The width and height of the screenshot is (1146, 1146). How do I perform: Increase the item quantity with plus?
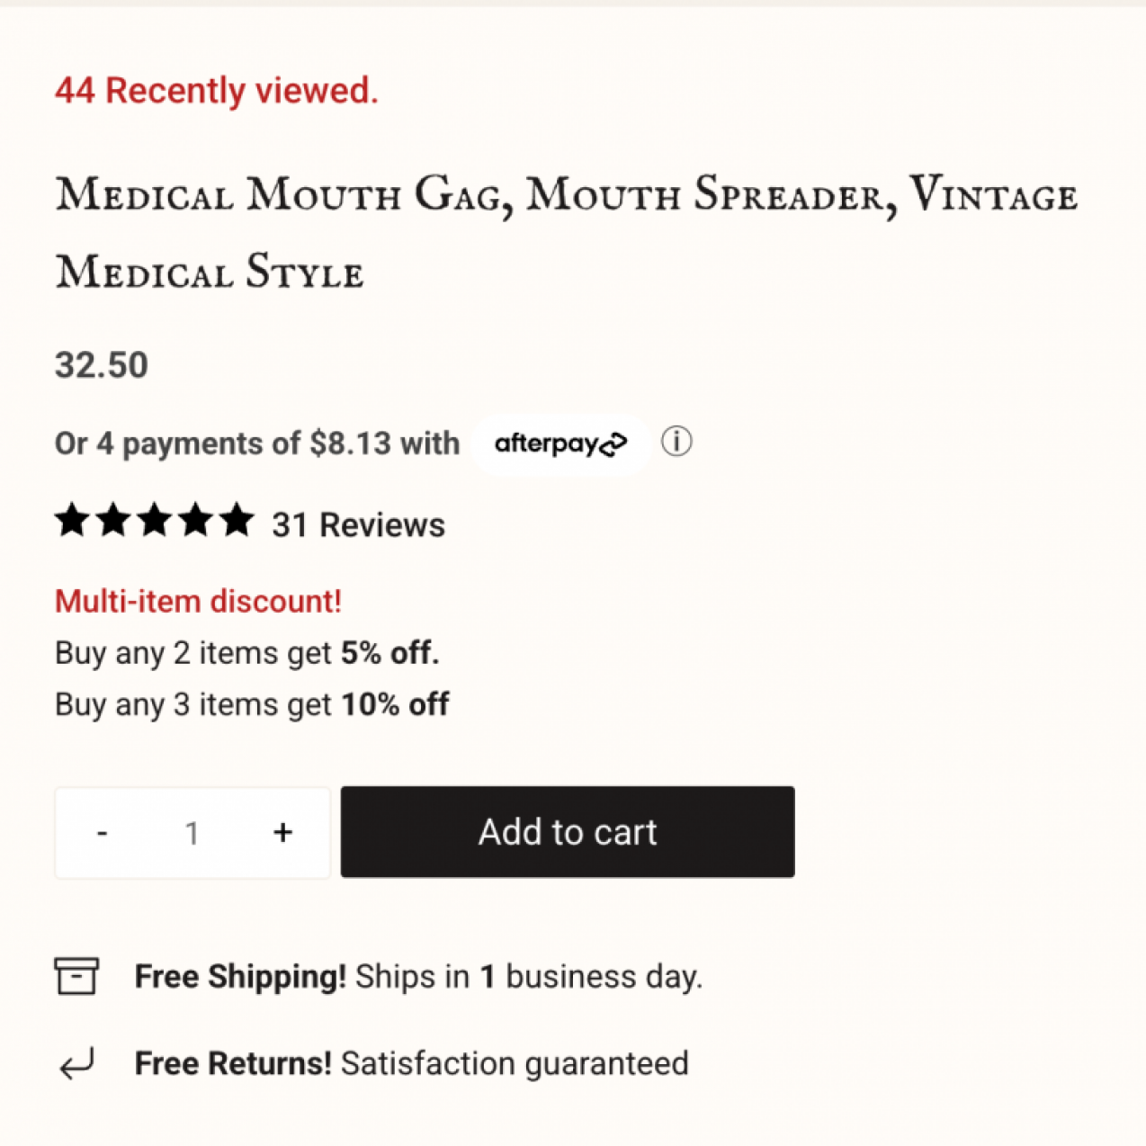click(282, 832)
